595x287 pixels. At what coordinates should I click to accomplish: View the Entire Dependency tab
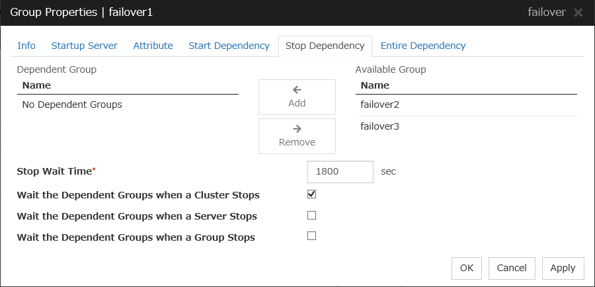click(x=422, y=46)
